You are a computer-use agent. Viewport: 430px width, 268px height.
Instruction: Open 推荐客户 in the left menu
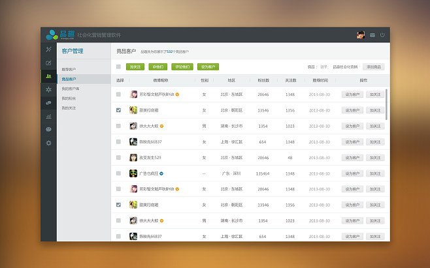[69, 69]
